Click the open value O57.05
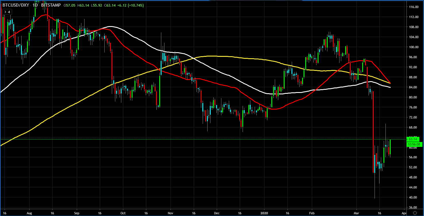Viewport: 424px width, 216px height. click(x=70, y=5)
